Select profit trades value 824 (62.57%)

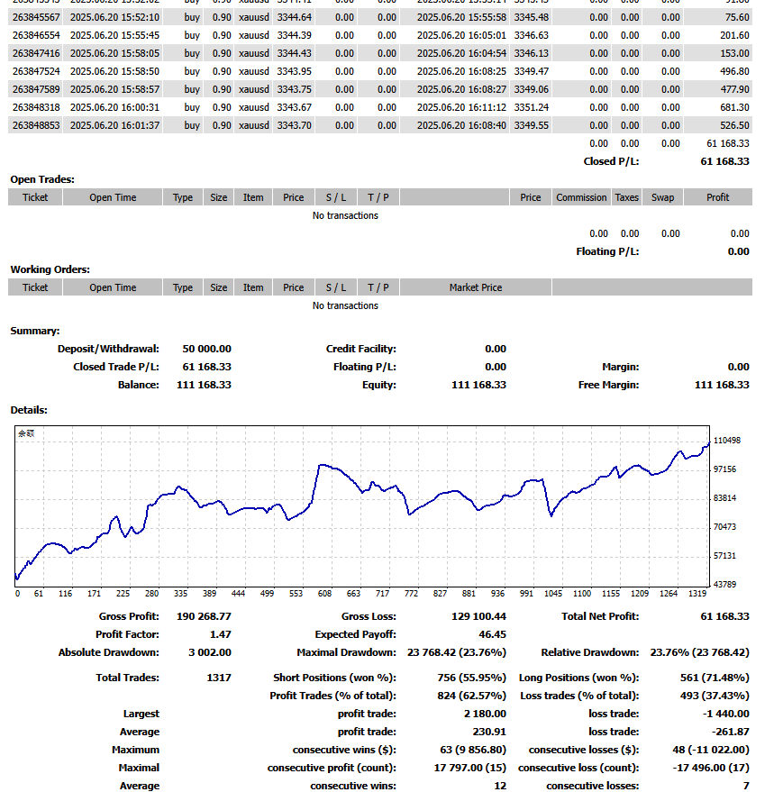click(471, 696)
